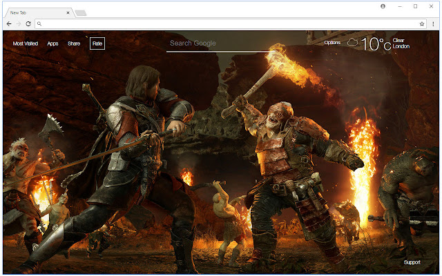The image size is (442, 276).
Task: Close the New Tab tab
Action: click(x=68, y=12)
